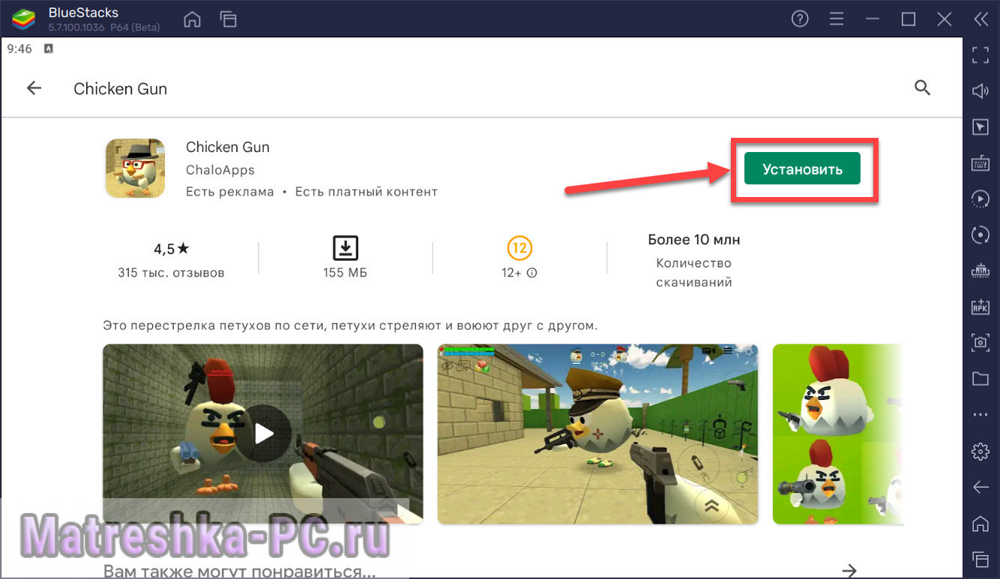Click the 12 age rating badge
Screen dimensions: 1000x579
tap(519, 246)
